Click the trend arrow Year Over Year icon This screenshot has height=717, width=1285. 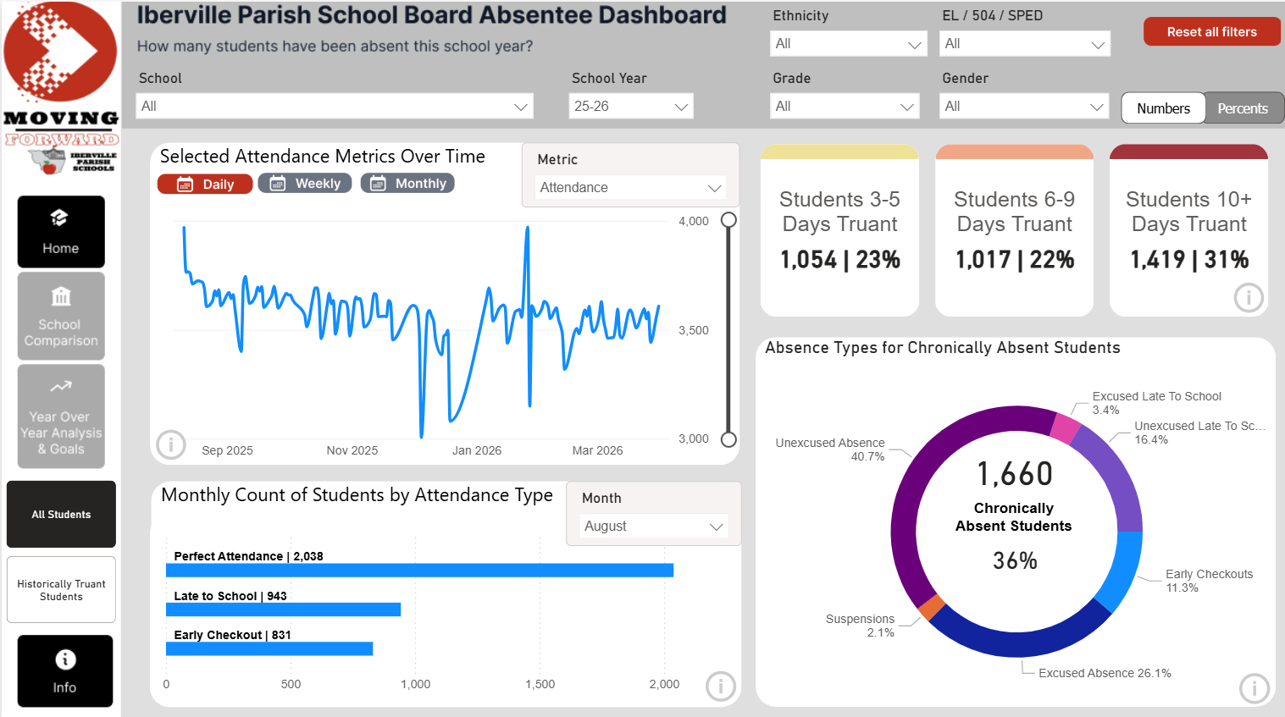[x=61, y=387]
